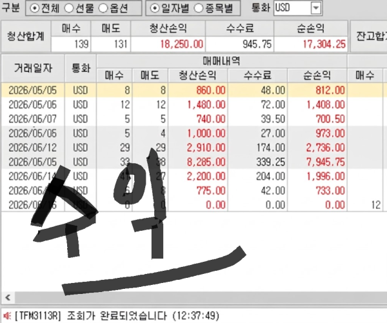Click the 1,000.00 청산손익 cell
The image size is (387, 323).
(198, 133)
